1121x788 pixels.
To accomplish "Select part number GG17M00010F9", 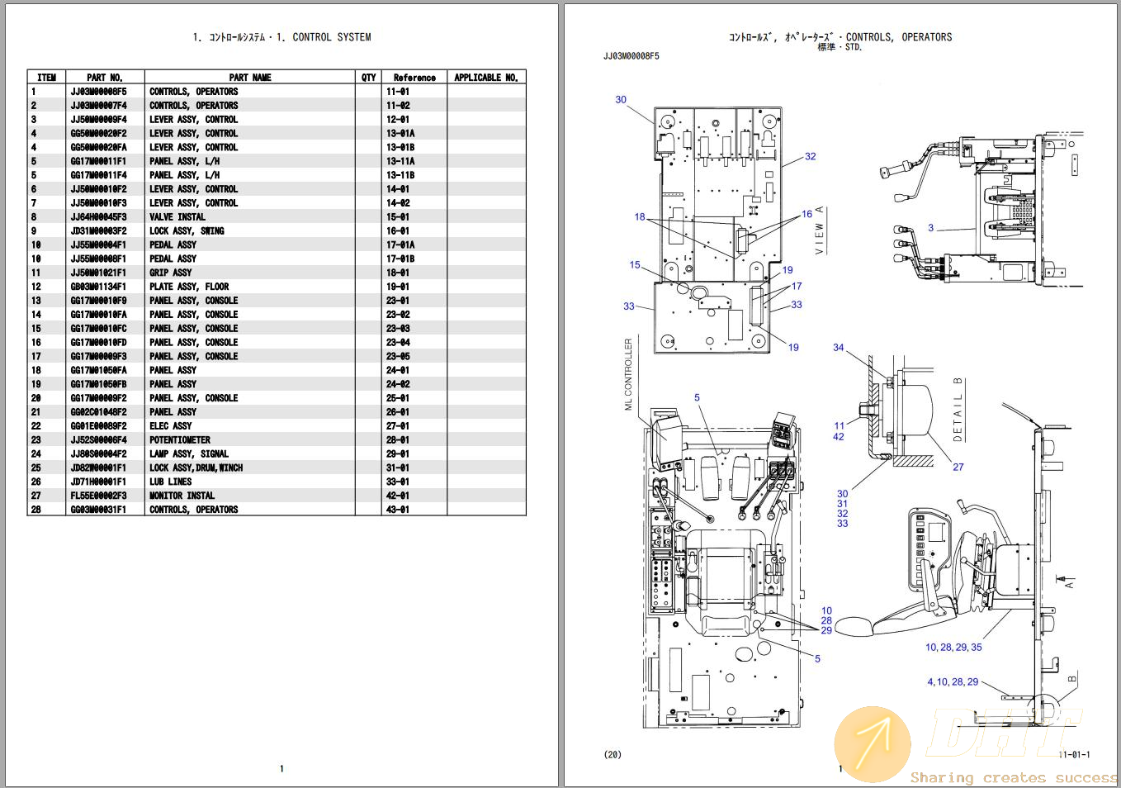I will (x=98, y=301).
